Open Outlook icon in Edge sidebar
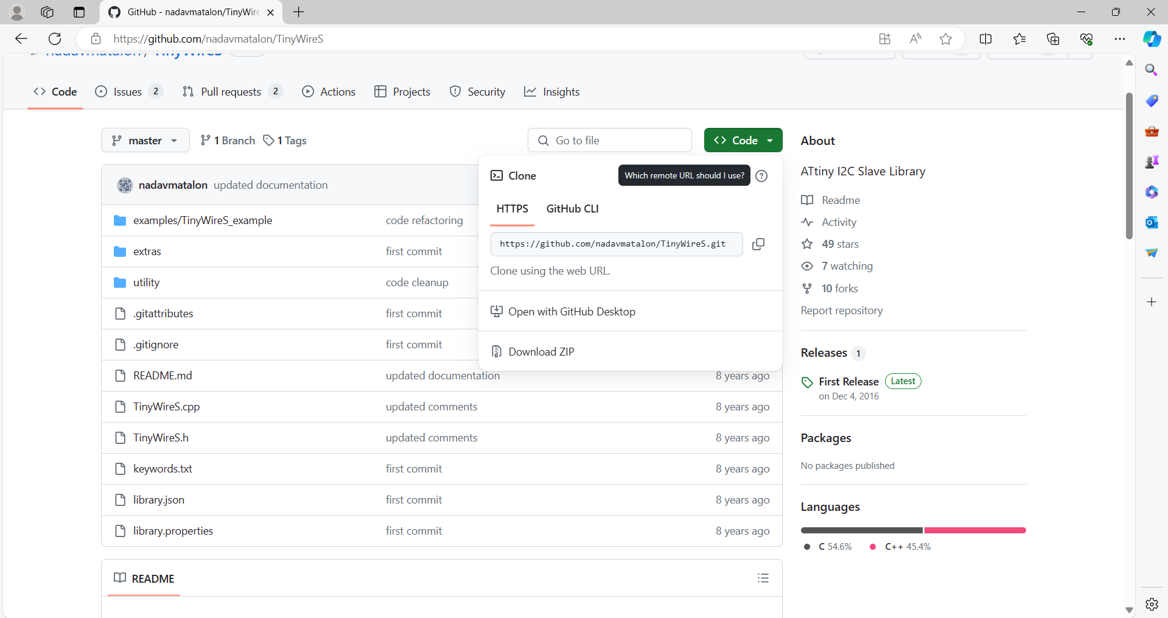Viewport: 1168px width, 618px height. [x=1152, y=222]
